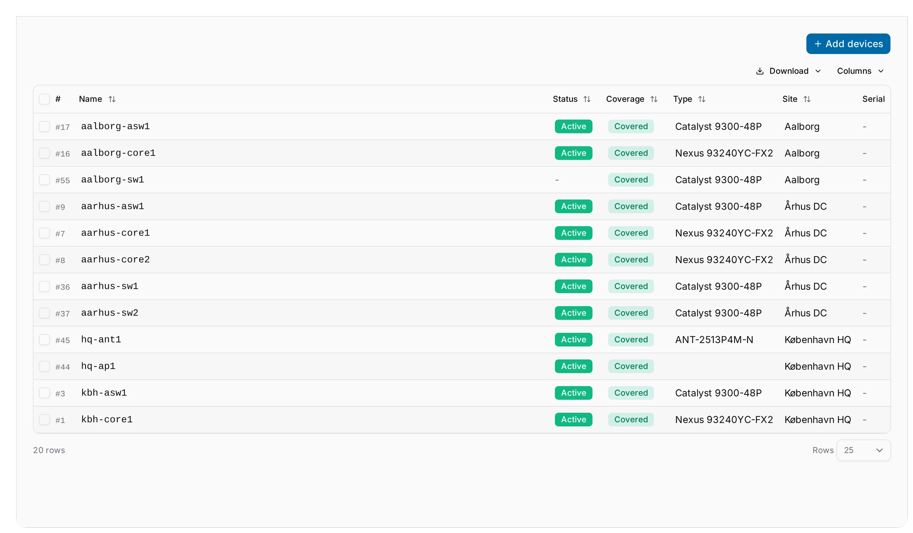Open the Download dropdown chevron

818,71
